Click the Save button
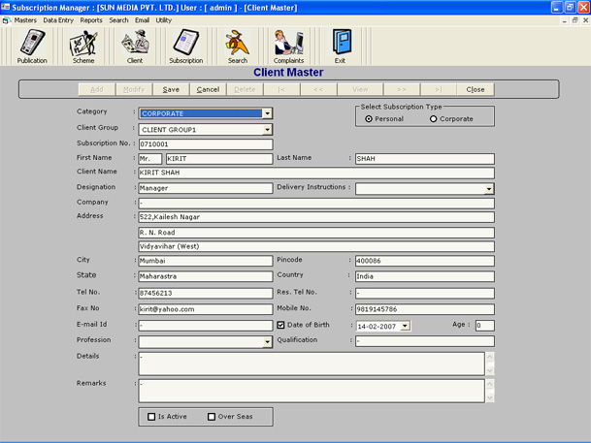Viewport: 591px width, 443px height. point(171,89)
